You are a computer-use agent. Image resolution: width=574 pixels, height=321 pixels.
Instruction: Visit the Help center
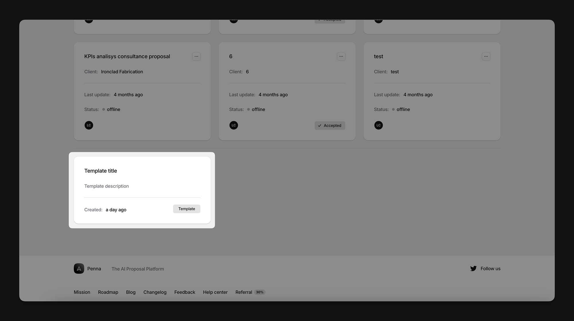coord(215,292)
